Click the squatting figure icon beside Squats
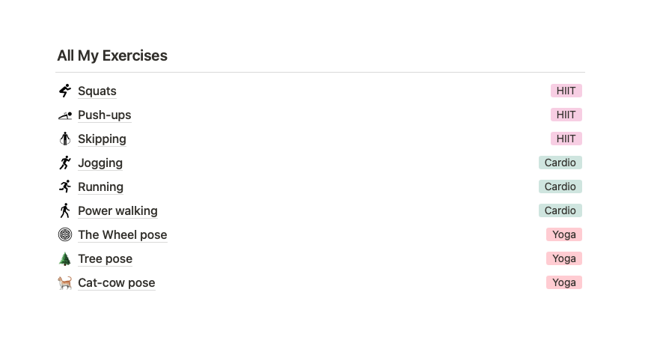This screenshot has width=648, height=352. [65, 91]
